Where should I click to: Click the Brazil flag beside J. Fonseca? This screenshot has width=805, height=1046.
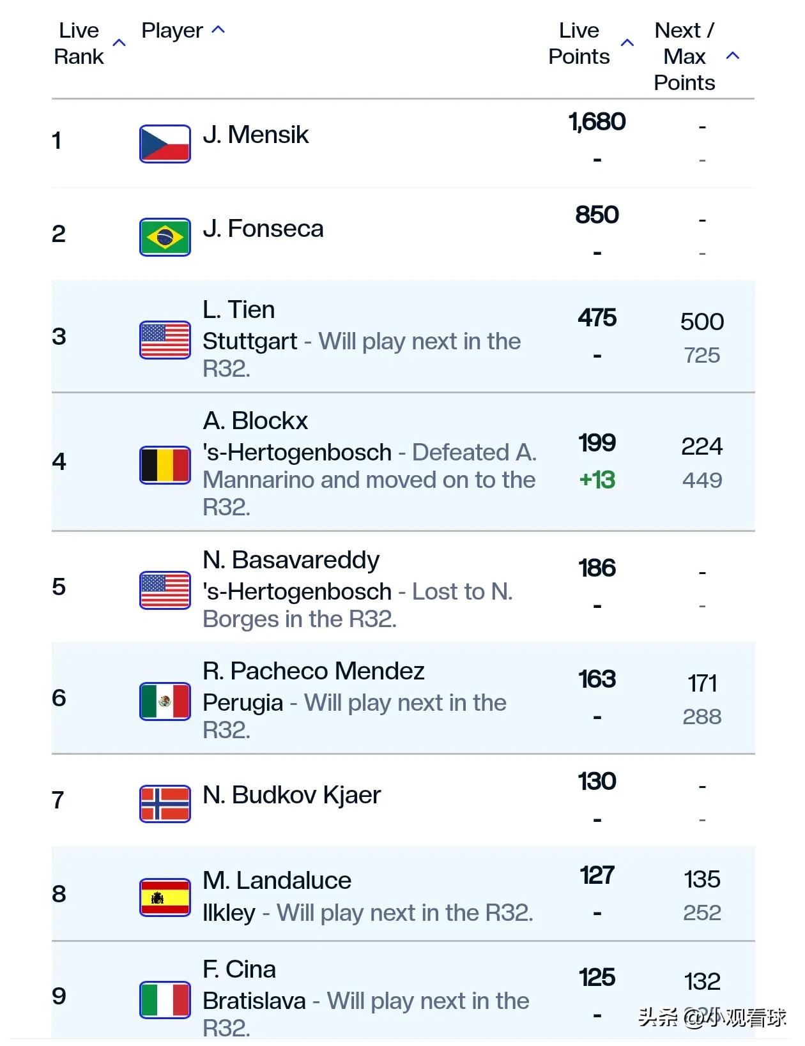[x=165, y=237]
